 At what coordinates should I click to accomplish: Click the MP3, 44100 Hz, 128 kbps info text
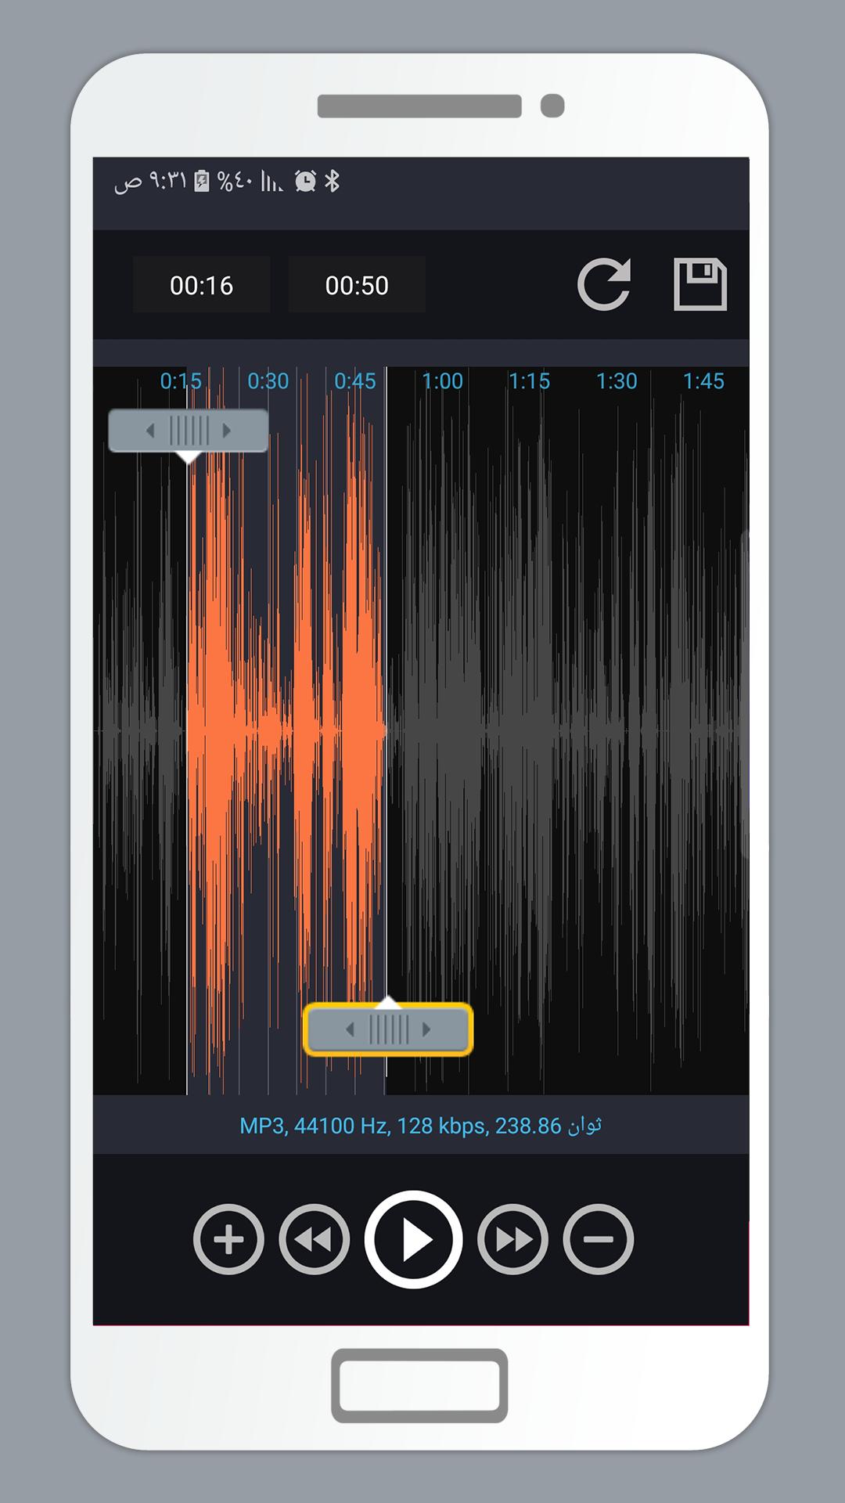pos(420,1126)
